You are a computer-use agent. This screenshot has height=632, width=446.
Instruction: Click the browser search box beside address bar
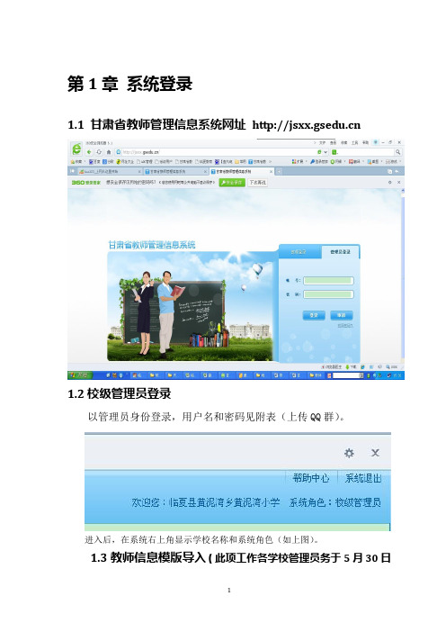(363, 152)
